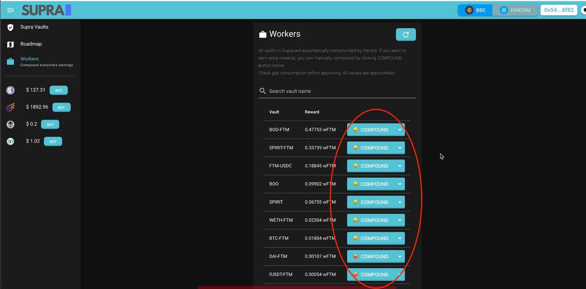Select the SPIRIT vault name

276,202
